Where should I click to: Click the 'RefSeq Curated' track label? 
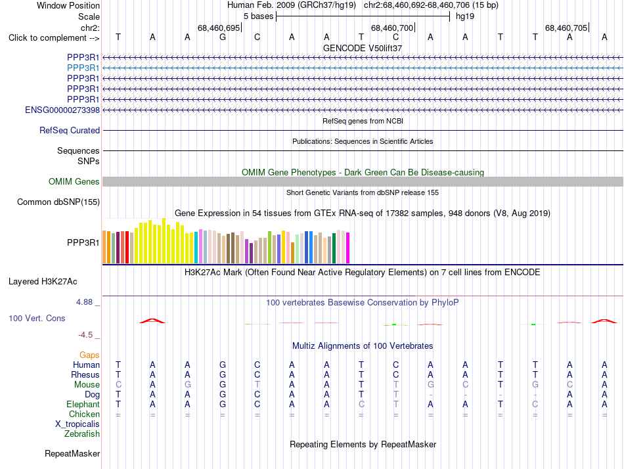(x=70, y=130)
